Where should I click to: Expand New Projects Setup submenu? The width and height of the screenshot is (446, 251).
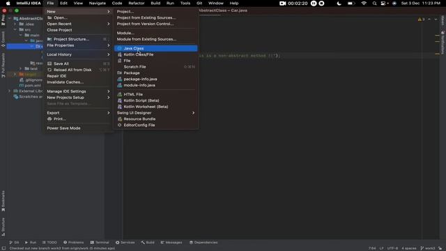tap(78, 98)
